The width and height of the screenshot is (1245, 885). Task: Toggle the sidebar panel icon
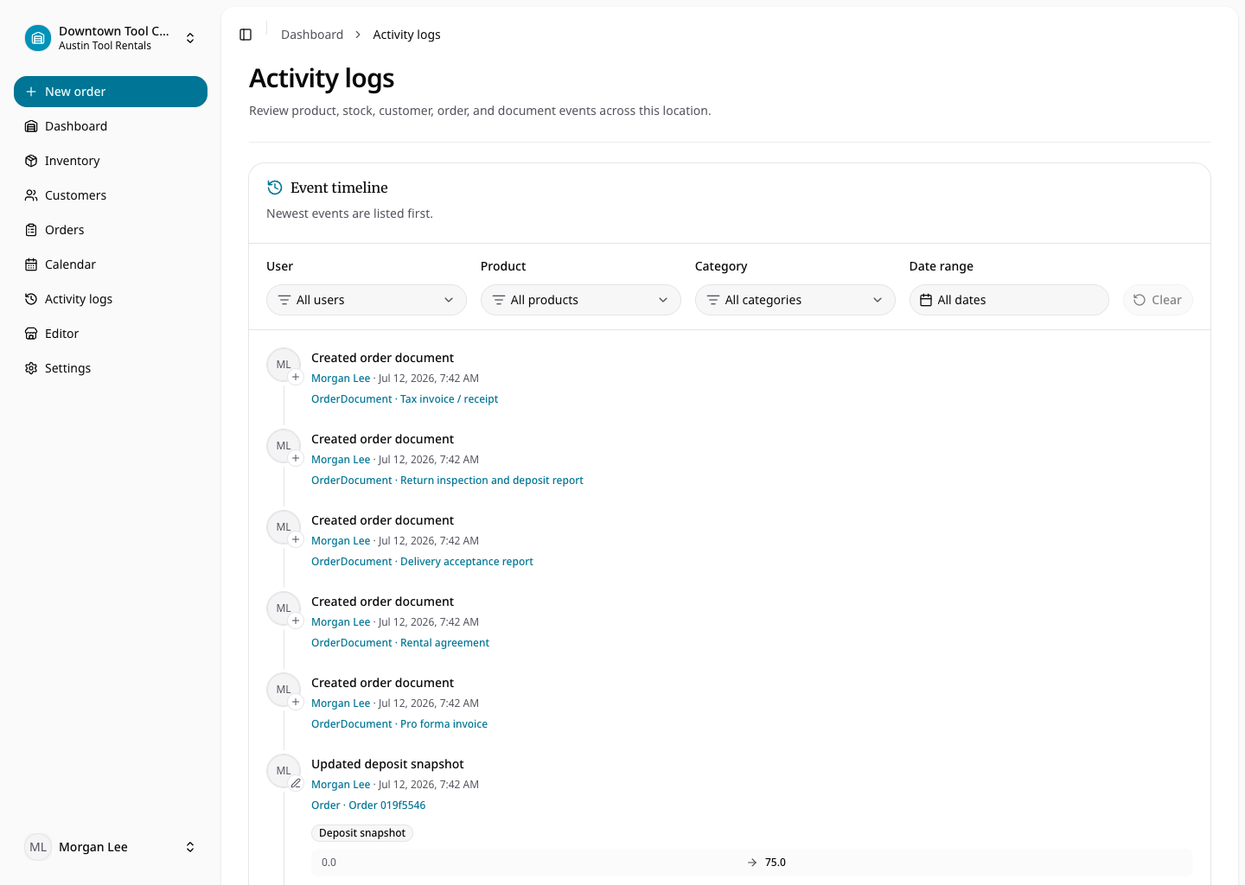pyautogui.click(x=246, y=35)
